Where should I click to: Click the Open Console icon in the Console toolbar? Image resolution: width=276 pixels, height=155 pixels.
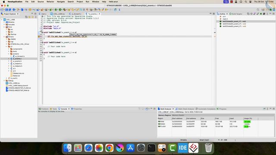[x=147, y=109]
